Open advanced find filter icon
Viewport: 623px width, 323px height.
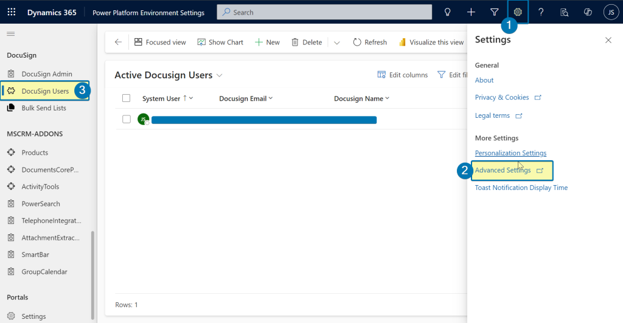click(494, 12)
